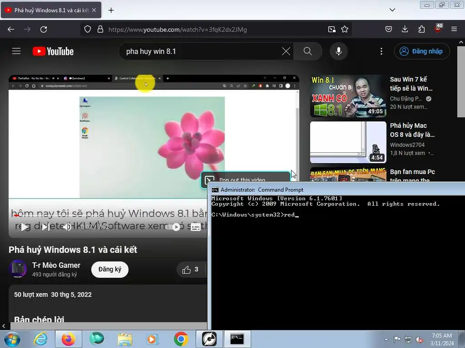Go to YouTube home via logo
The height and width of the screenshot is (348, 465).
click(53, 51)
